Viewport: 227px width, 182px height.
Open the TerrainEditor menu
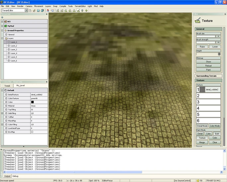point(80,6)
